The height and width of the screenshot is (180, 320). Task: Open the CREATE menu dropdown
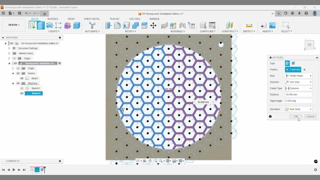tap(54, 31)
